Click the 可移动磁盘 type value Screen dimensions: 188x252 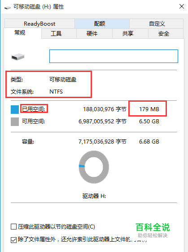pyautogui.click(x=63, y=80)
